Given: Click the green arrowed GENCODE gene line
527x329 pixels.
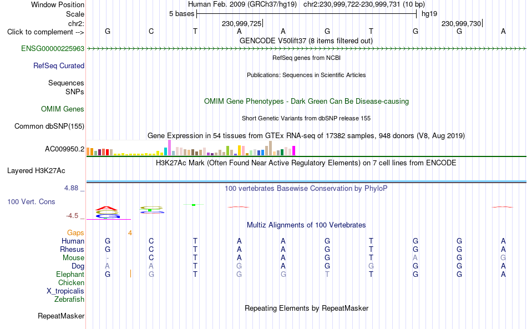Looking at the screenshot, I should [306, 49].
